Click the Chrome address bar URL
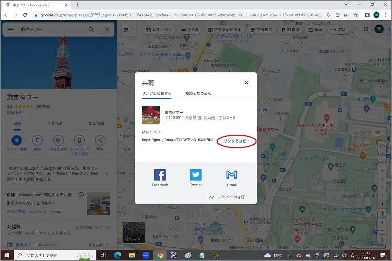Image resolution: width=392 pixels, height=261 pixels. click(181, 15)
